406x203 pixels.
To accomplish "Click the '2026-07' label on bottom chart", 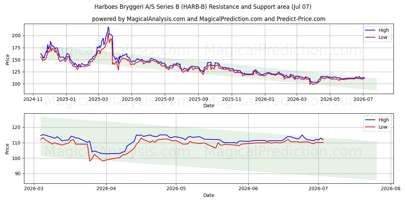I will 318,189.
